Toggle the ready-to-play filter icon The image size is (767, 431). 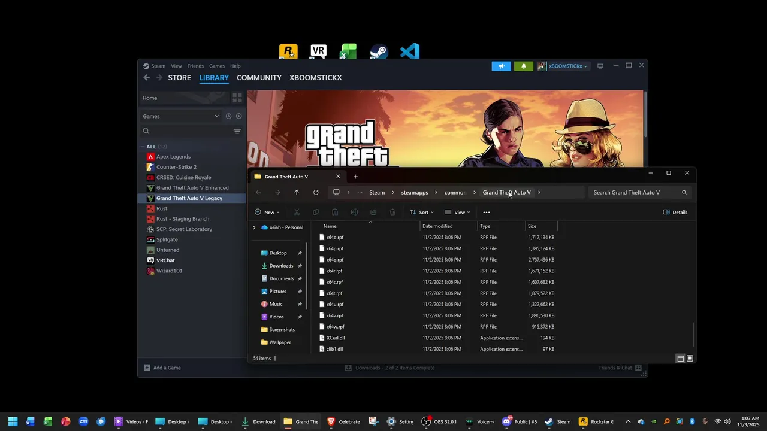point(238,116)
